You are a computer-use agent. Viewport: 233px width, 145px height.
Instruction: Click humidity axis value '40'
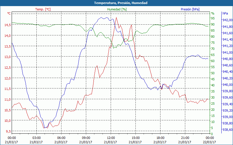(213, 85)
